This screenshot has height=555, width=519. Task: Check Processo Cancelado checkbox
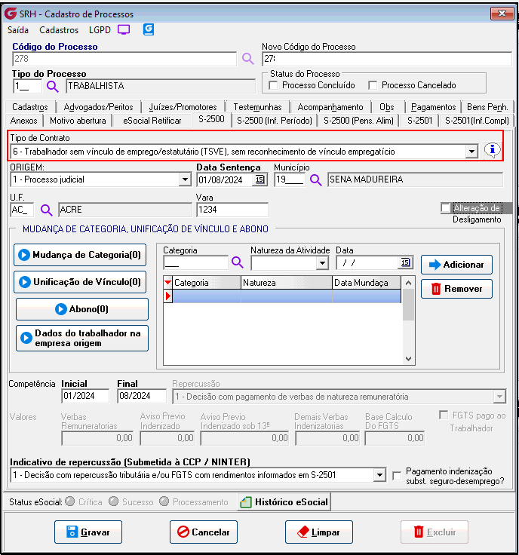click(373, 85)
